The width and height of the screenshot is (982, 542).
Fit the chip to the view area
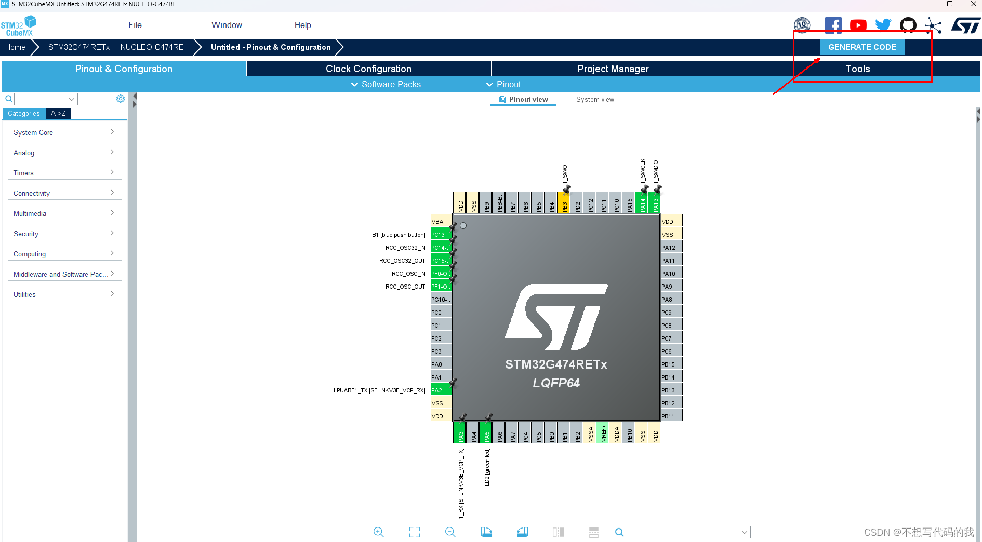(414, 532)
